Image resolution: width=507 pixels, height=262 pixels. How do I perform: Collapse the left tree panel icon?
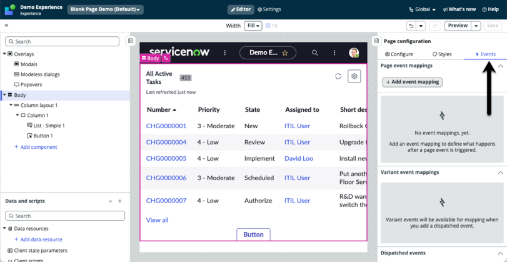130,41
